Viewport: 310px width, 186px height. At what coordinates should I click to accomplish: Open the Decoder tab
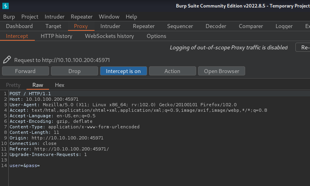[x=216, y=26]
